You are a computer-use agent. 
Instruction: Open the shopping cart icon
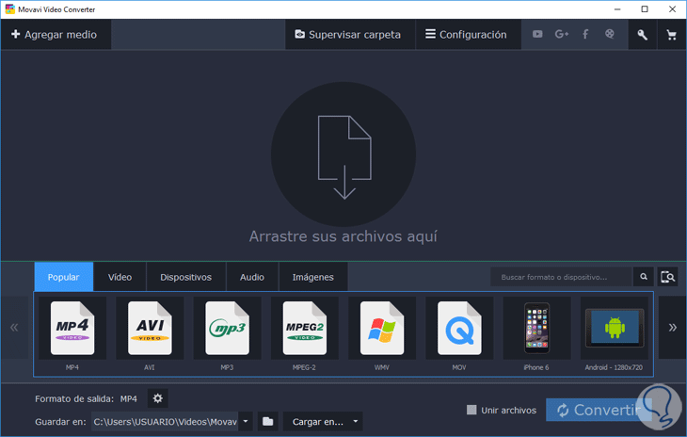click(671, 35)
